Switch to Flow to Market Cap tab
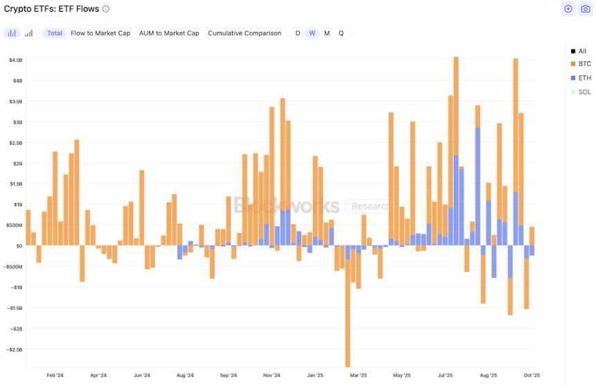This screenshot has height=387, width=596. (100, 33)
